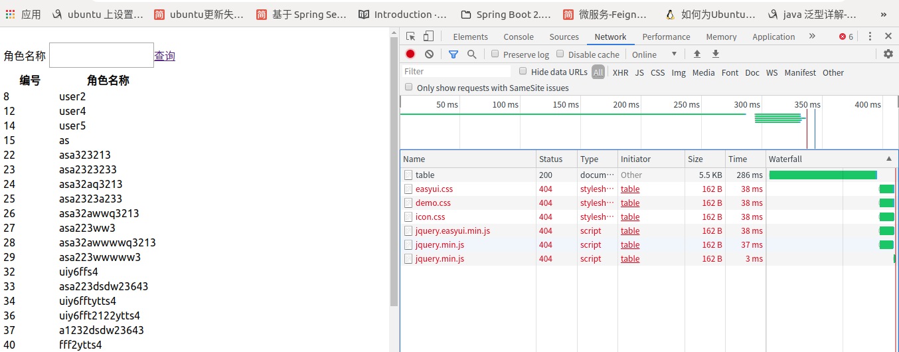Enable the Disable cache checkbox
Viewport: 899px width, 352px height.
coord(560,54)
